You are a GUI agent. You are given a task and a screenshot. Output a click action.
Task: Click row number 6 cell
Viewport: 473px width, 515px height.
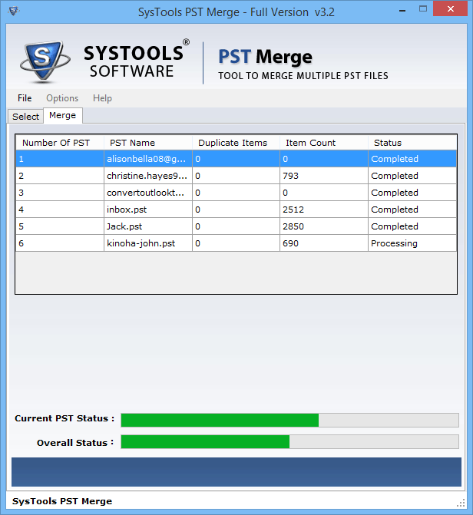coord(60,243)
